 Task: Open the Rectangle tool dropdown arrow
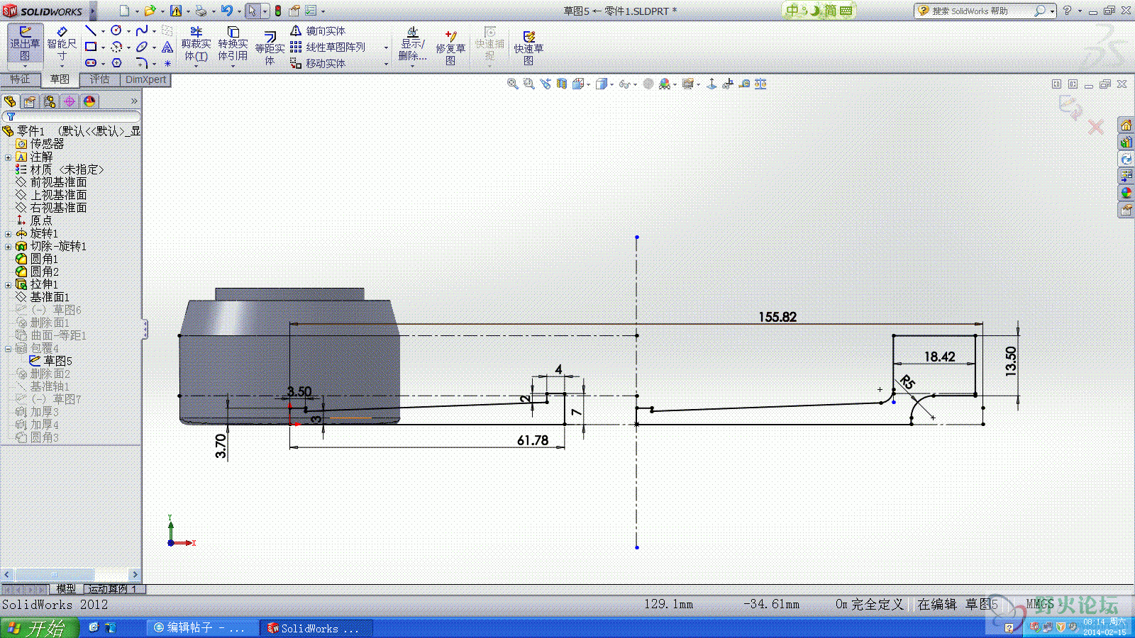[103, 47]
